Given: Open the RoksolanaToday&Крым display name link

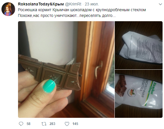Looking at the screenshot, I should 41,4.
